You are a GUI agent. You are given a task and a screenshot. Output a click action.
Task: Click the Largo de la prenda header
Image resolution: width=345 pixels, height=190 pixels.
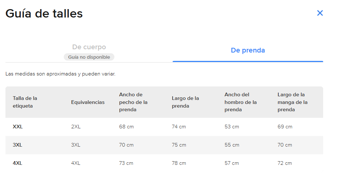pos(185,102)
